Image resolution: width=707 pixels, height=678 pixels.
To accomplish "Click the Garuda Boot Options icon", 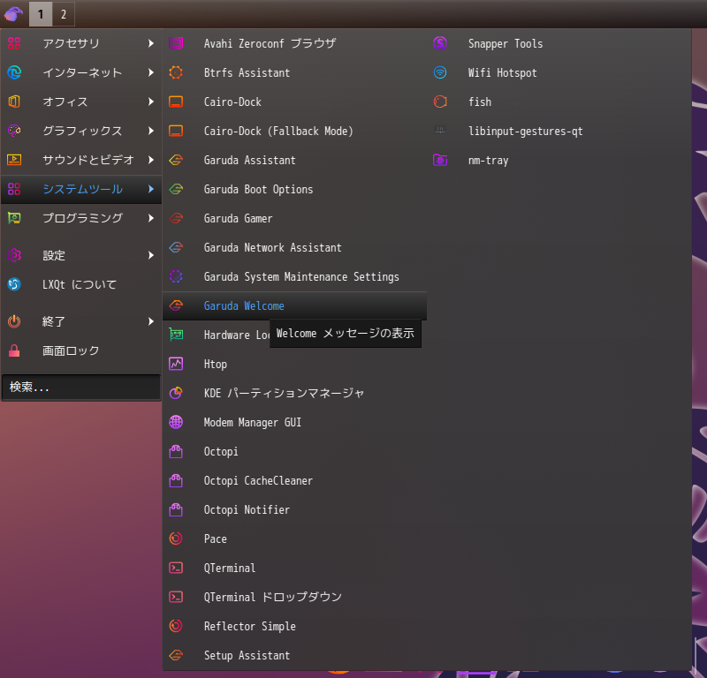I will (x=176, y=189).
